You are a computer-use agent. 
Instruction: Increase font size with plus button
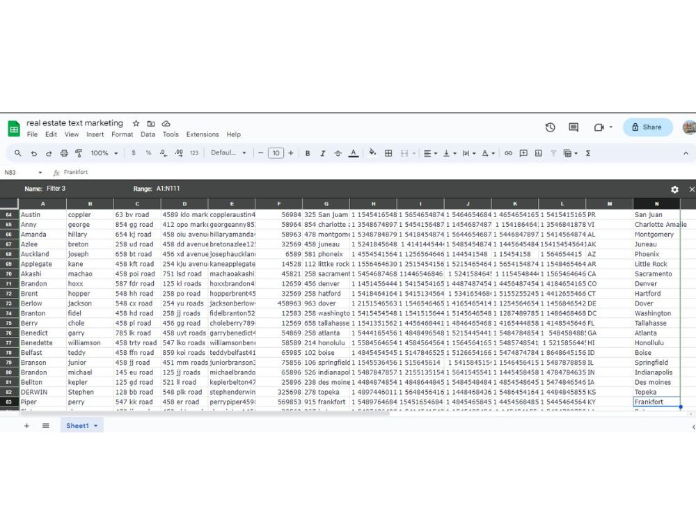pyautogui.click(x=291, y=153)
